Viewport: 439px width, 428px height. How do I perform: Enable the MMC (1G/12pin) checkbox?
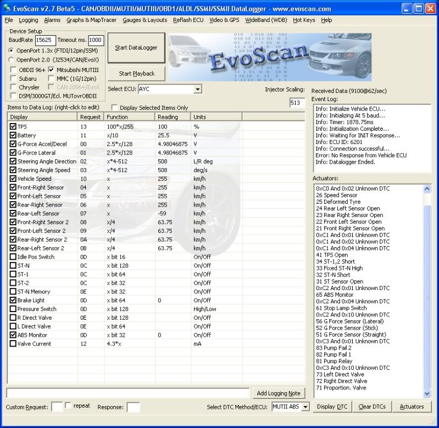[51, 79]
